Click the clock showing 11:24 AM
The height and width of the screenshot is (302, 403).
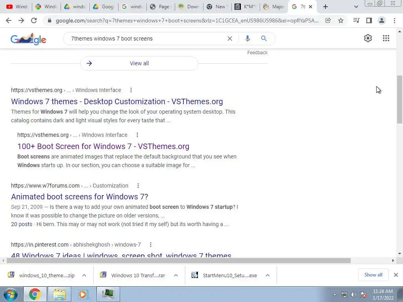[383, 291]
